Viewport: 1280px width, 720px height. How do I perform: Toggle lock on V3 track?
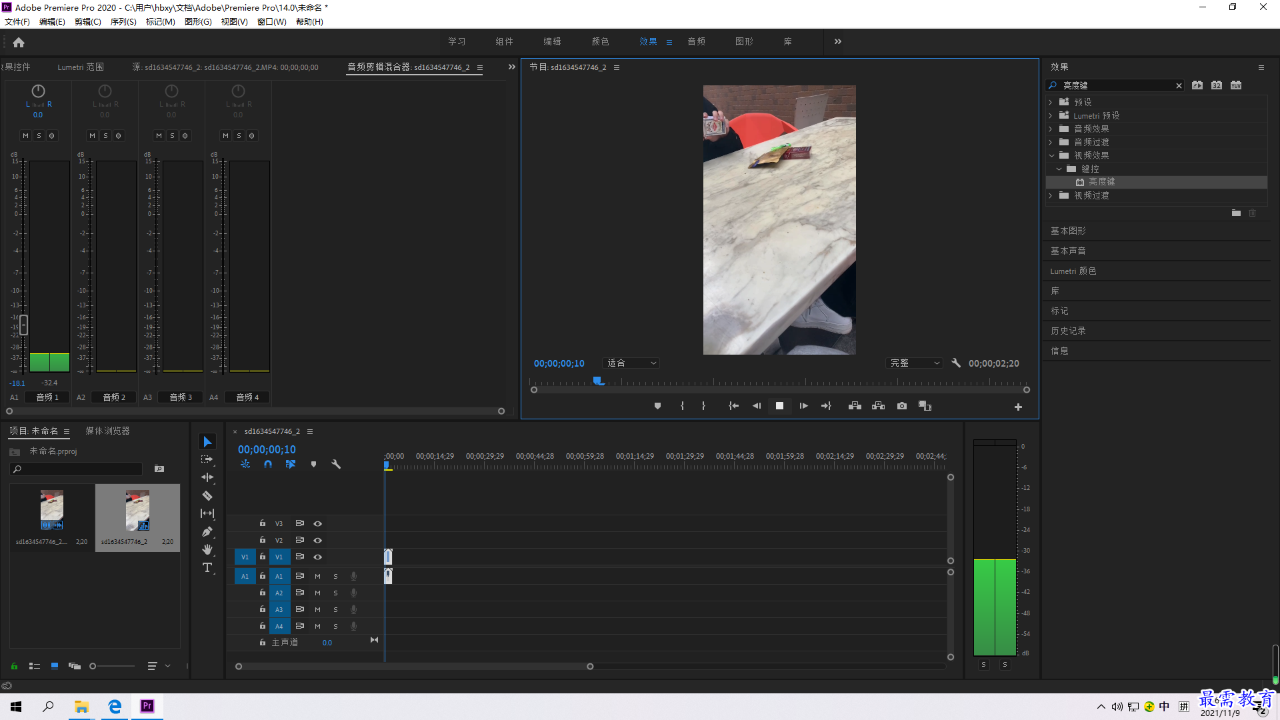[263, 523]
